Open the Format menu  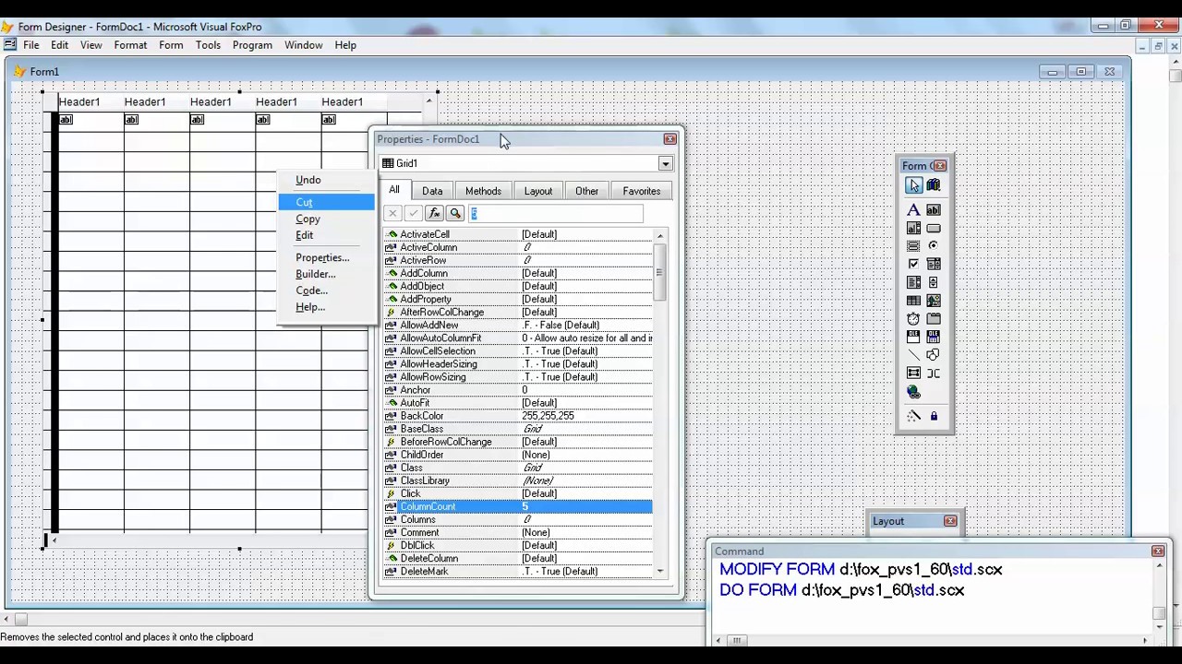pyautogui.click(x=130, y=44)
